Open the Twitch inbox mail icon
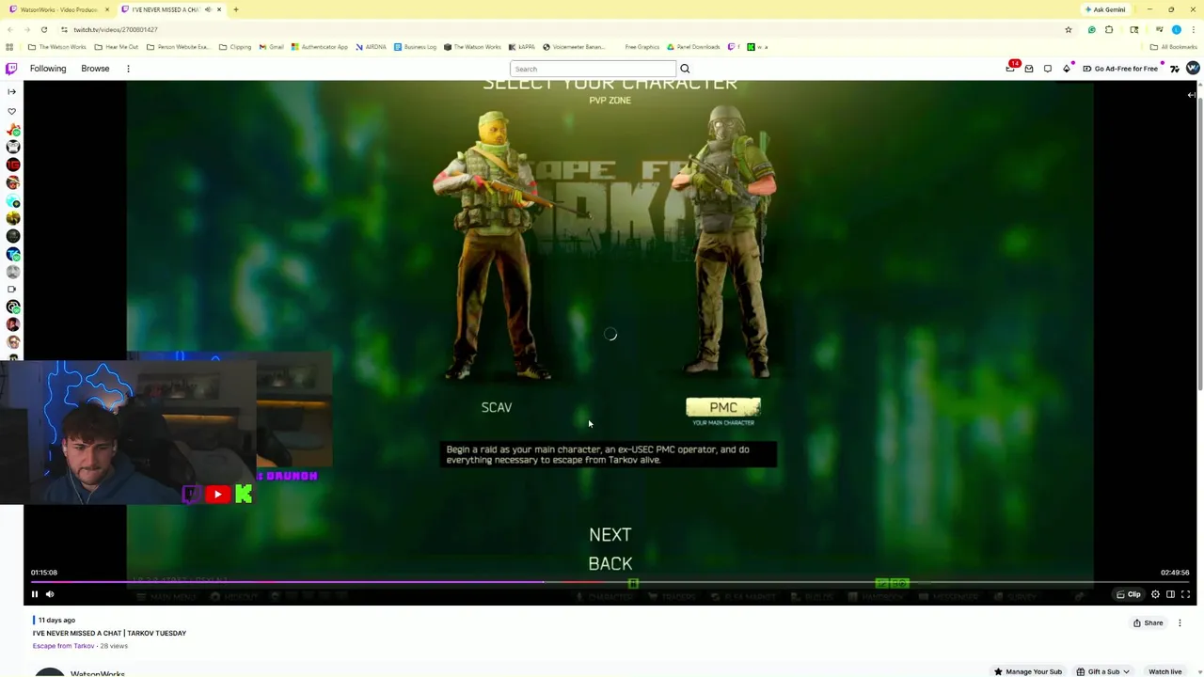1204x677 pixels. 1029,69
